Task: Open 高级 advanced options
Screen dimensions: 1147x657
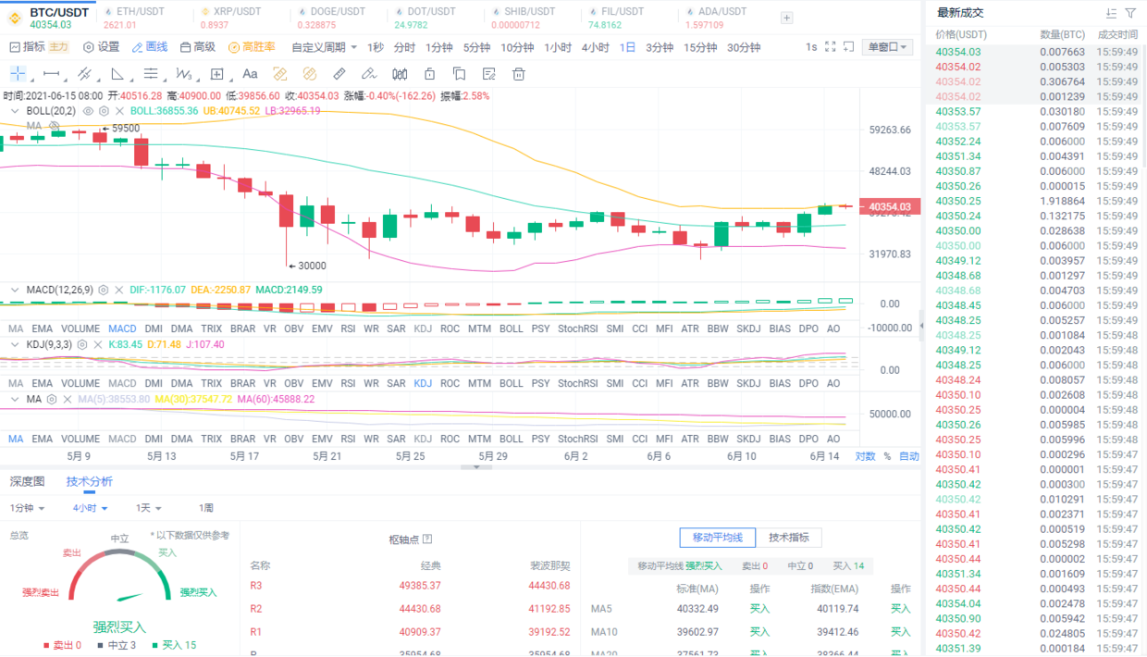Action: click(x=197, y=47)
